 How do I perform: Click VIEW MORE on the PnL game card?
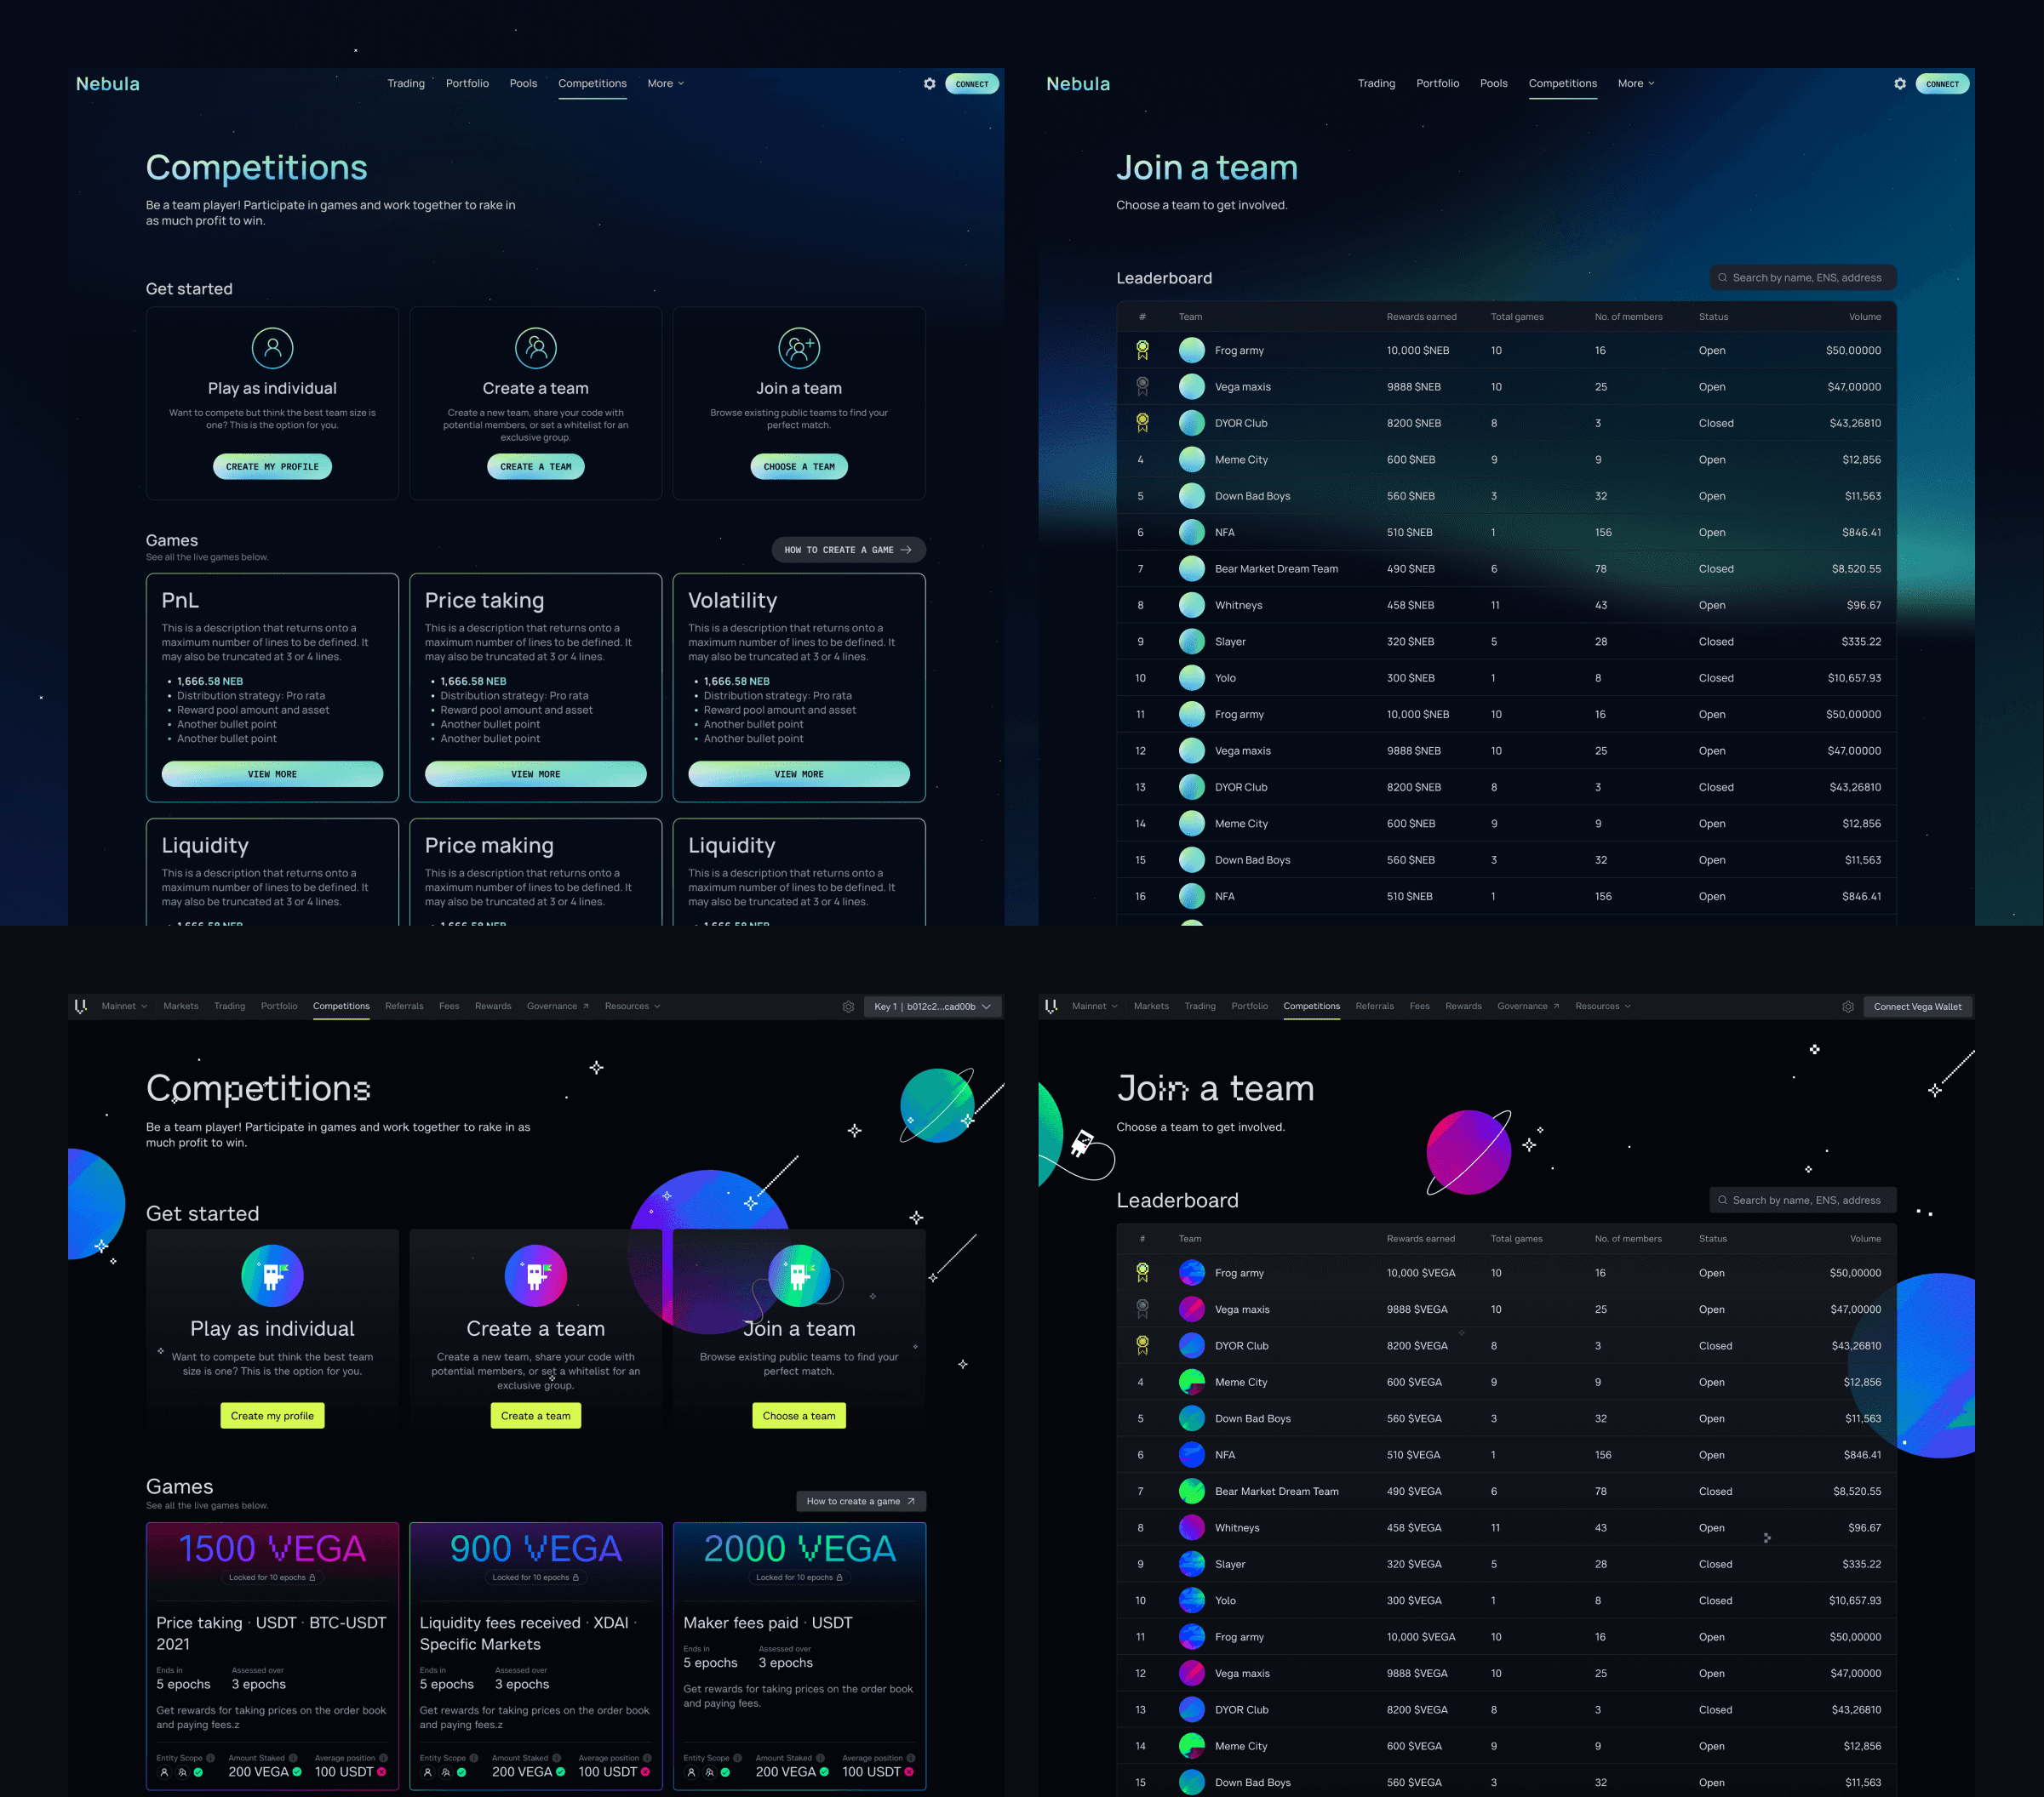coord(272,773)
